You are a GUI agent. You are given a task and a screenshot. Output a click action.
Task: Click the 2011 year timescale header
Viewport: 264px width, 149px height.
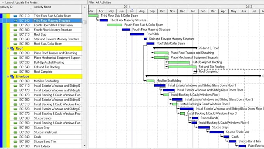point(138,7)
